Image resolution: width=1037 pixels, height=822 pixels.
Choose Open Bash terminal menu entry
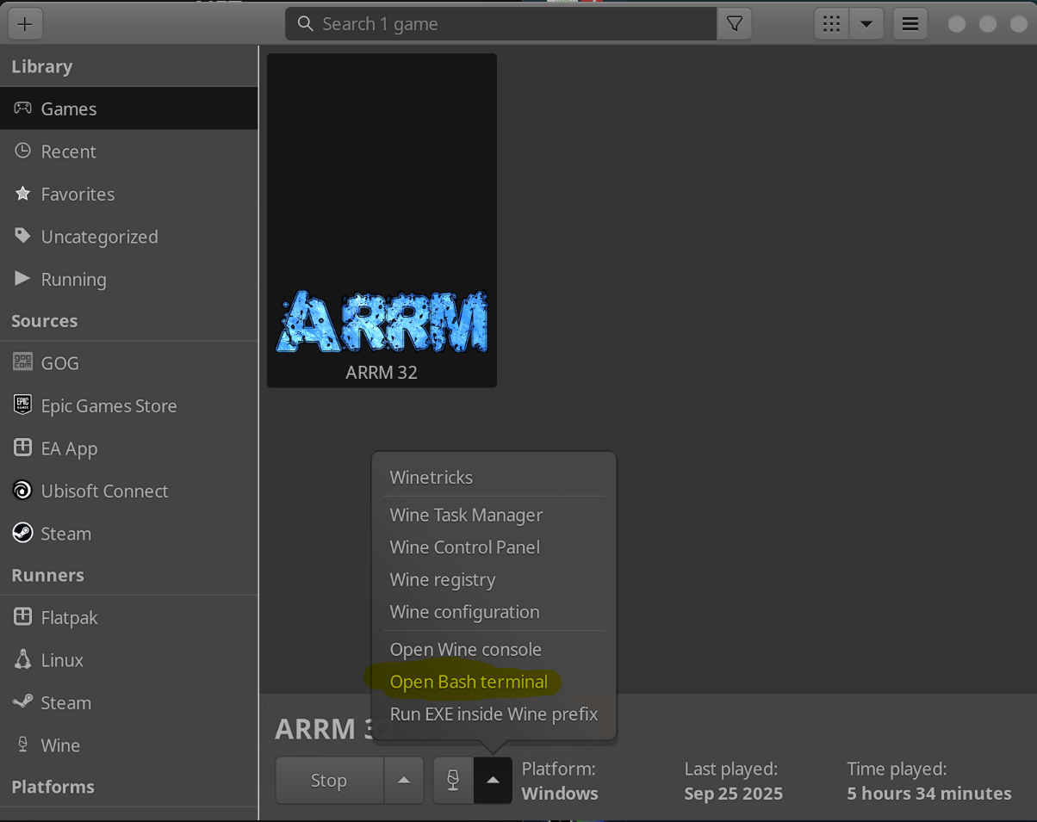click(x=469, y=682)
